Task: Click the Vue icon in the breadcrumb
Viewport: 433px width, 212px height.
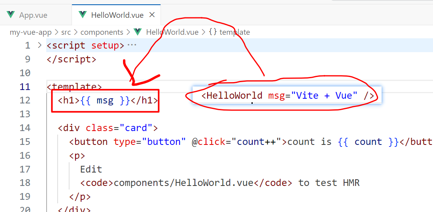Action: 138,32
